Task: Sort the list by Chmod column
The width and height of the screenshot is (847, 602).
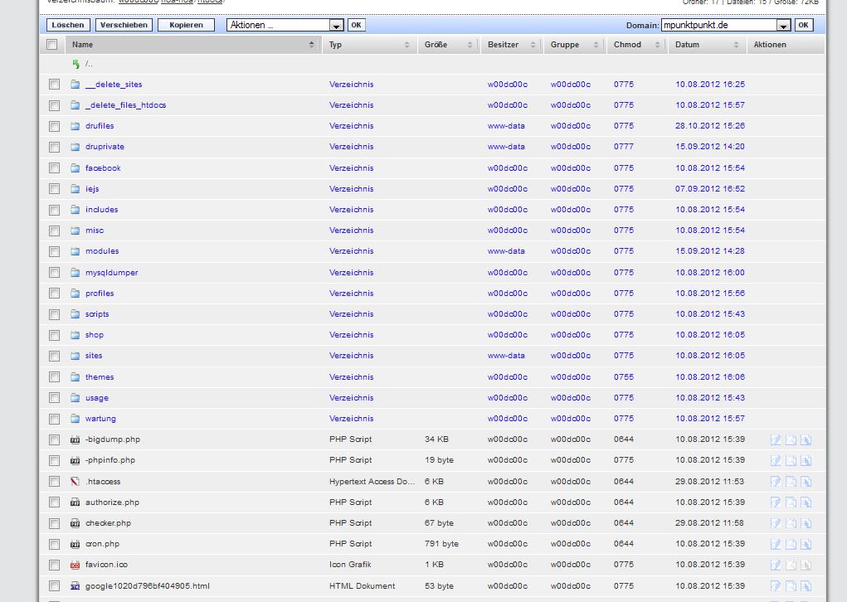Action: [x=627, y=45]
